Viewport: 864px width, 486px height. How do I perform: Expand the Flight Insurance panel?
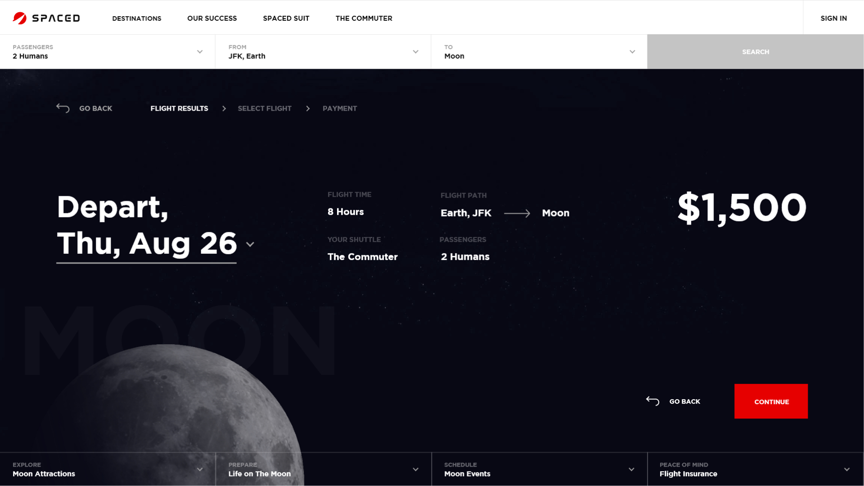847,469
